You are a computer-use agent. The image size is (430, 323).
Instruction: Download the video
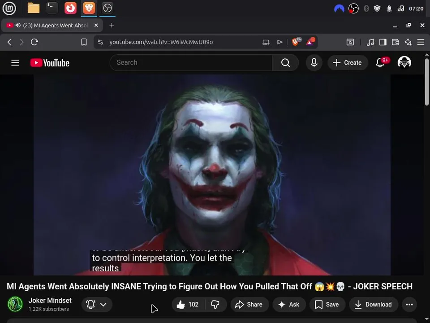click(x=374, y=304)
